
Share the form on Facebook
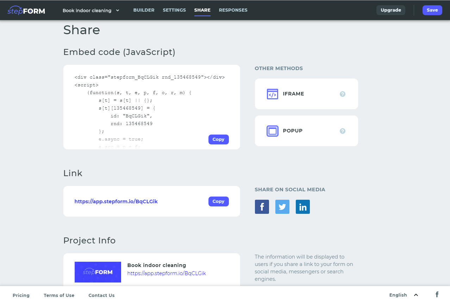point(262,207)
